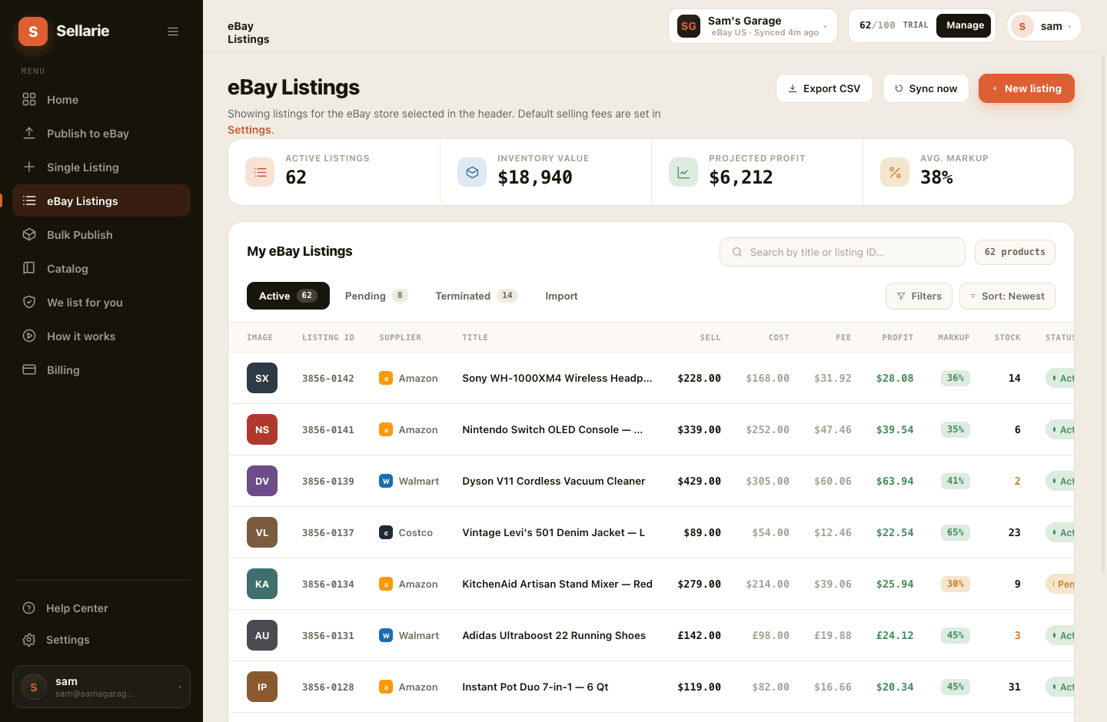Click Costco supplier icon for listing 3856-0137
This screenshot has width=1107, height=722.
(386, 532)
